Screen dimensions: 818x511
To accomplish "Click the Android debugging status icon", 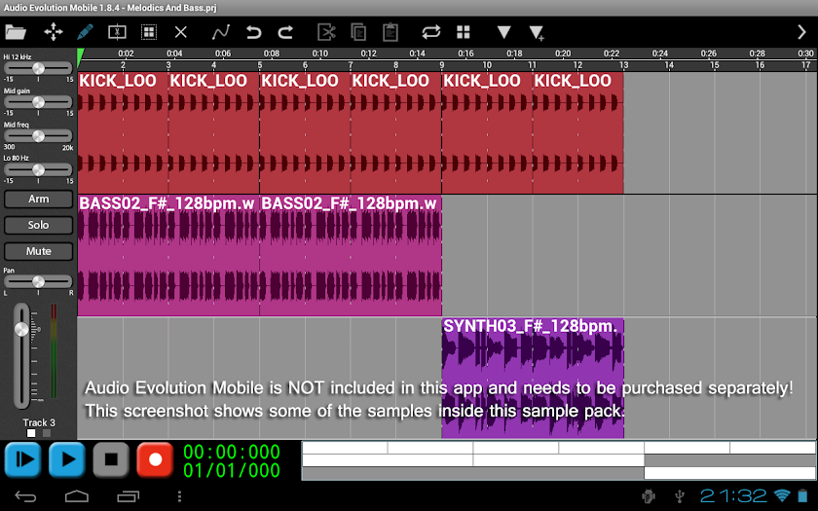I will click(649, 495).
